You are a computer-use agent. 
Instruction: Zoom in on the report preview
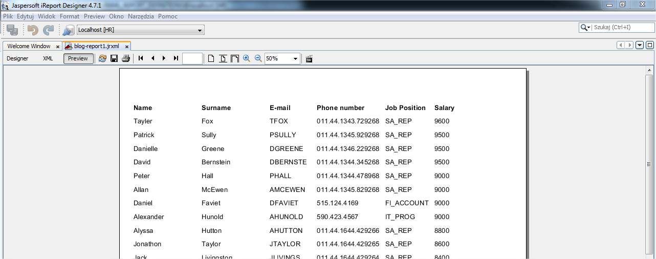(247, 58)
